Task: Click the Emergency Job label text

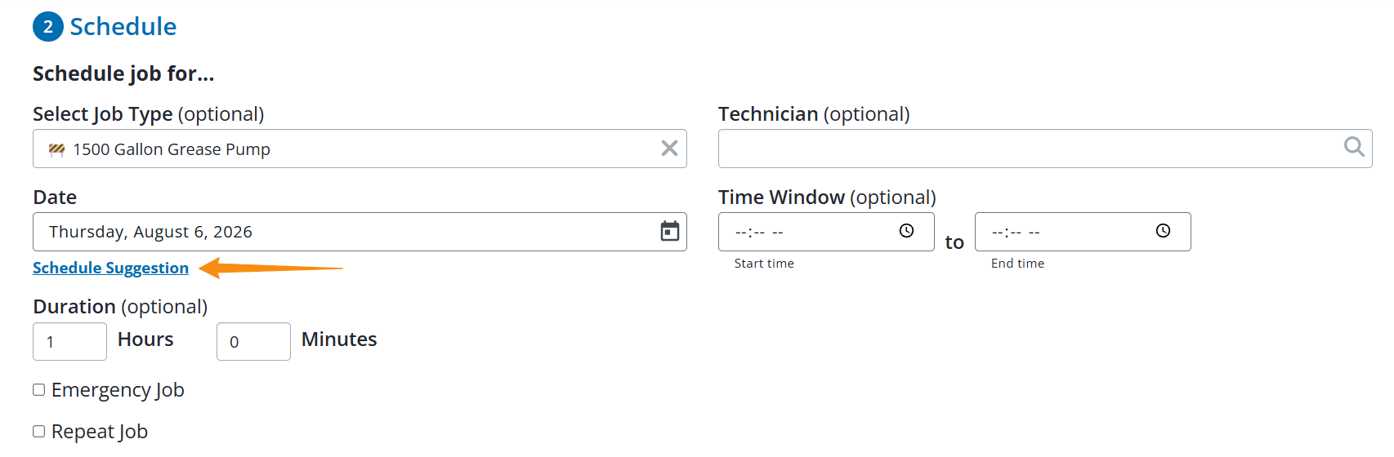Action: (118, 390)
